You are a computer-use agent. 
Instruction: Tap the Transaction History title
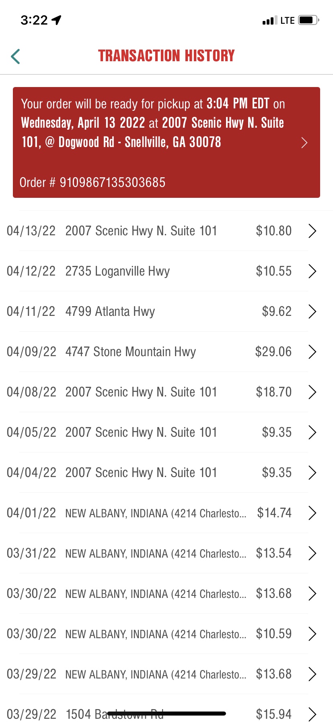pos(166,56)
